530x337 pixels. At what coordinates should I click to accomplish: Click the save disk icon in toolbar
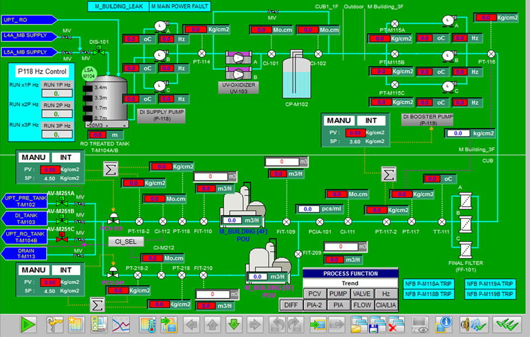point(377,324)
